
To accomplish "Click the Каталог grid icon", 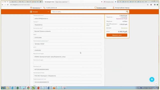I will pos(31,12).
